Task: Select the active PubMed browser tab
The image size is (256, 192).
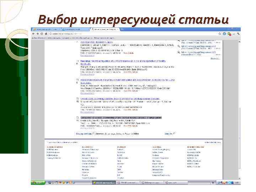Action: coord(104,29)
